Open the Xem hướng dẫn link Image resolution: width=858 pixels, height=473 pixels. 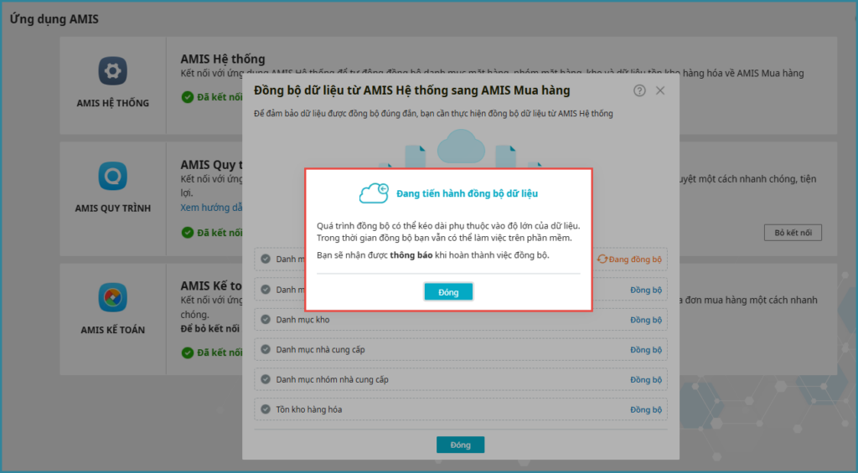coord(211,208)
